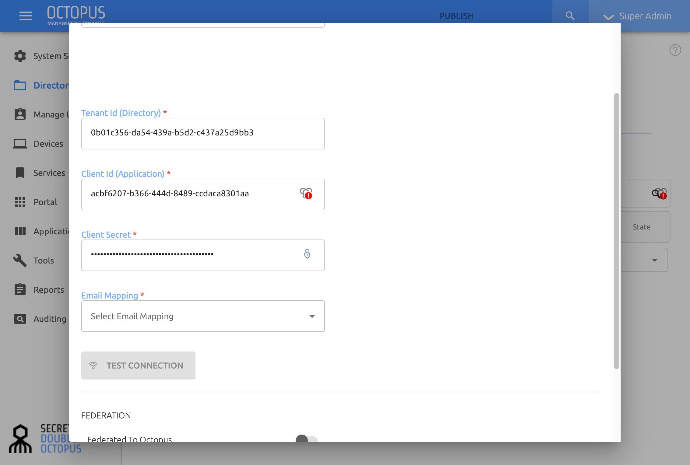Open Manage Users badge icon
Screen dimensions: 690x465
(x=20, y=114)
